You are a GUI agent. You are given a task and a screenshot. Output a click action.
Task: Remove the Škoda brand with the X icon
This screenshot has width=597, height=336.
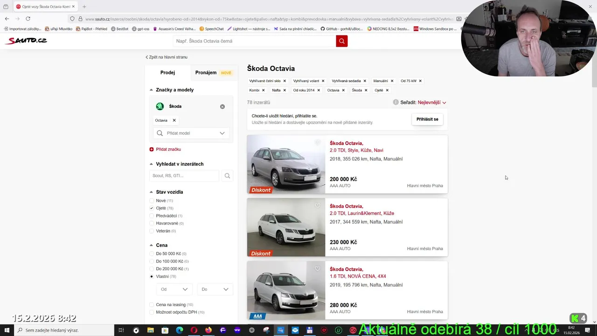click(222, 106)
